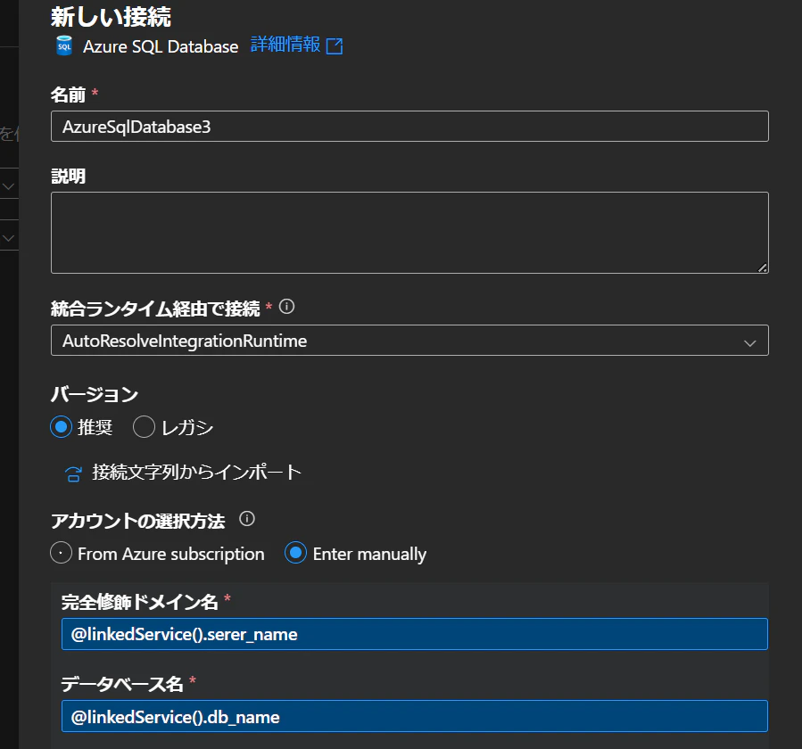This screenshot has width=802, height=749.
Task: Click the external link icon beside 詳細情報
Action: point(335,46)
